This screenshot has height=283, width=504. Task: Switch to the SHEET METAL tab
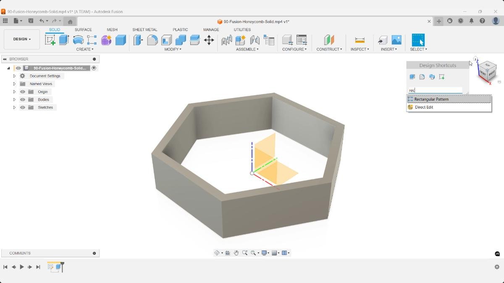click(145, 29)
